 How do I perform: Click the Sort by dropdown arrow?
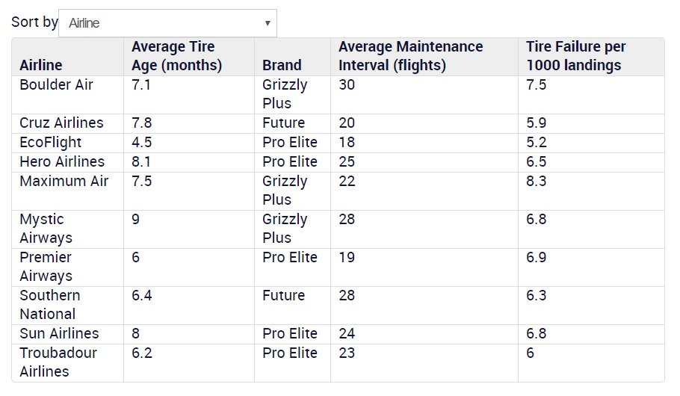tap(268, 23)
